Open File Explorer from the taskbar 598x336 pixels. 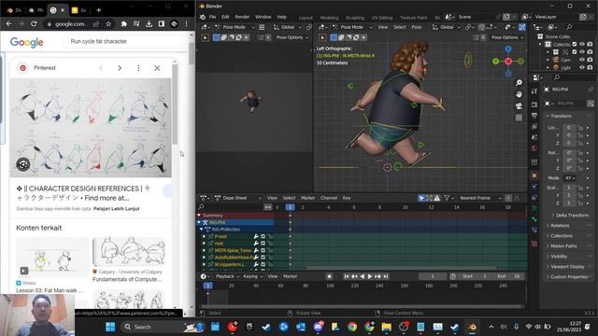click(386, 327)
